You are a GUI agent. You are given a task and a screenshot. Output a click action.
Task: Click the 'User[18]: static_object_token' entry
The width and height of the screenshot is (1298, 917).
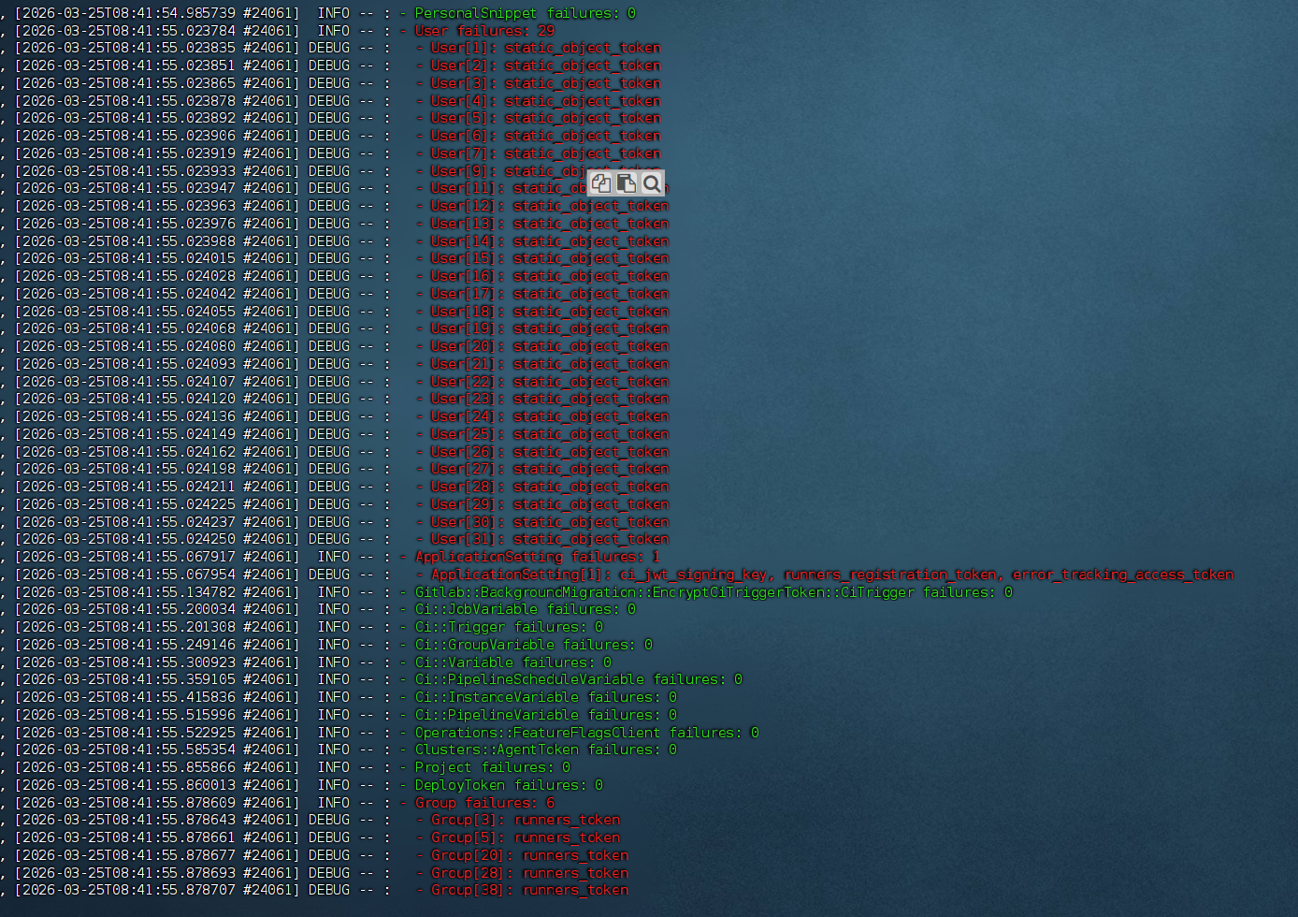point(550,312)
